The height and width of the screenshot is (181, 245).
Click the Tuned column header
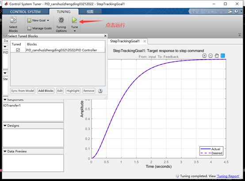click(x=16, y=44)
